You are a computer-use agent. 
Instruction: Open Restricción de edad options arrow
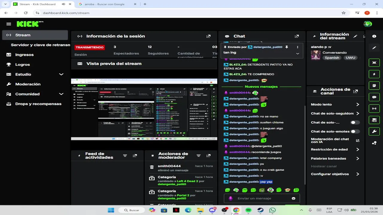coord(358,150)
